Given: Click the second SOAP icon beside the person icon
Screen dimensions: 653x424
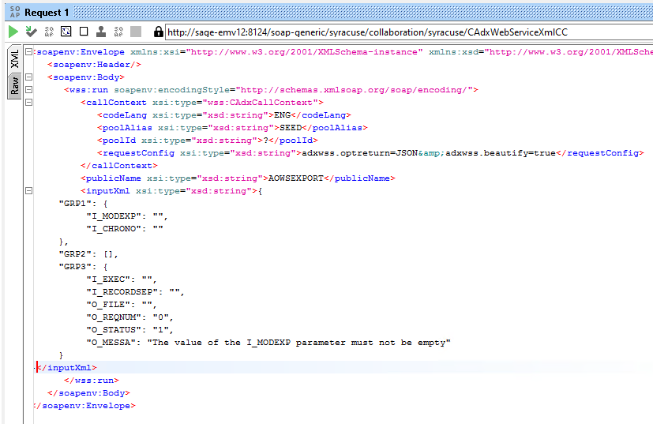Looking at the screenshot, I should 118,32.
